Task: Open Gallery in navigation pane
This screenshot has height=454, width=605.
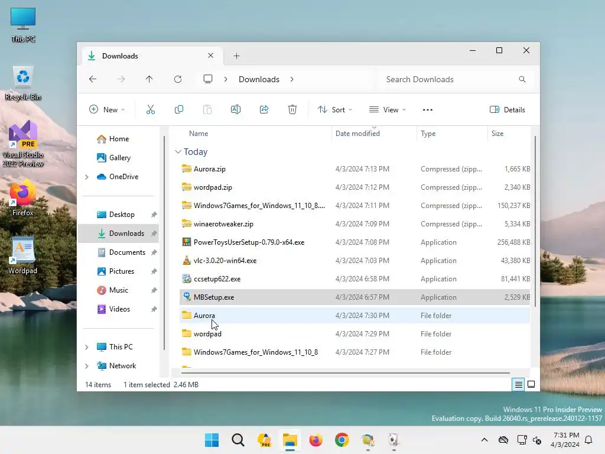Action: click(119, 158)
